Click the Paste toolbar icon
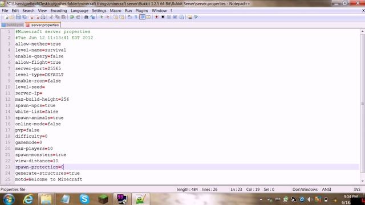This screenshot has height=205, width=365. tap(63, 17)
